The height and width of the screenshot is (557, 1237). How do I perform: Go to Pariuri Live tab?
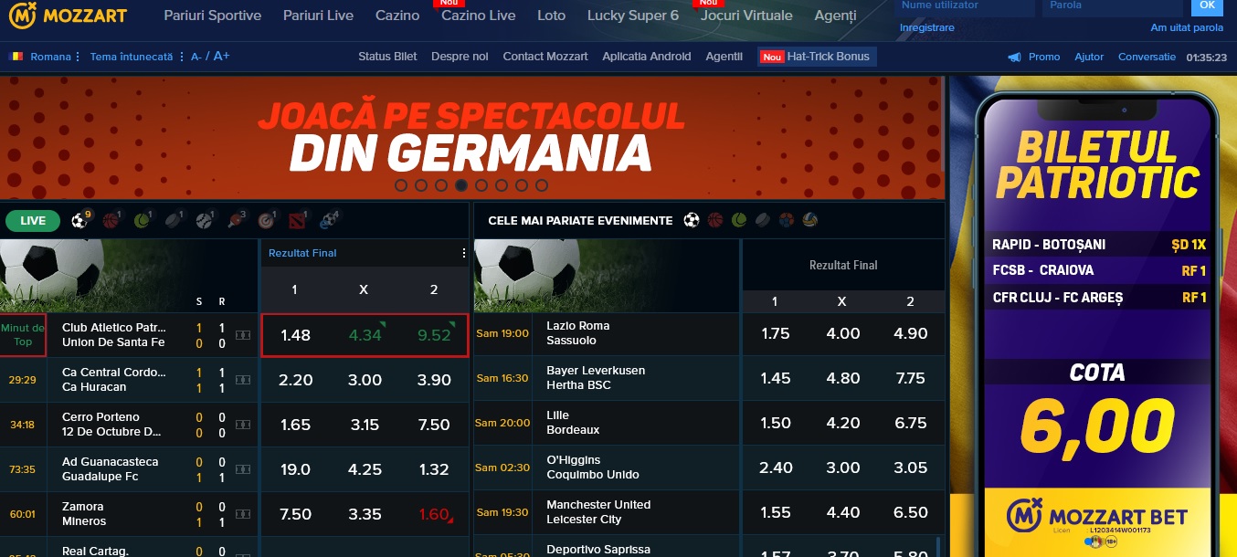pyautogui.click(x=318, y=16)
